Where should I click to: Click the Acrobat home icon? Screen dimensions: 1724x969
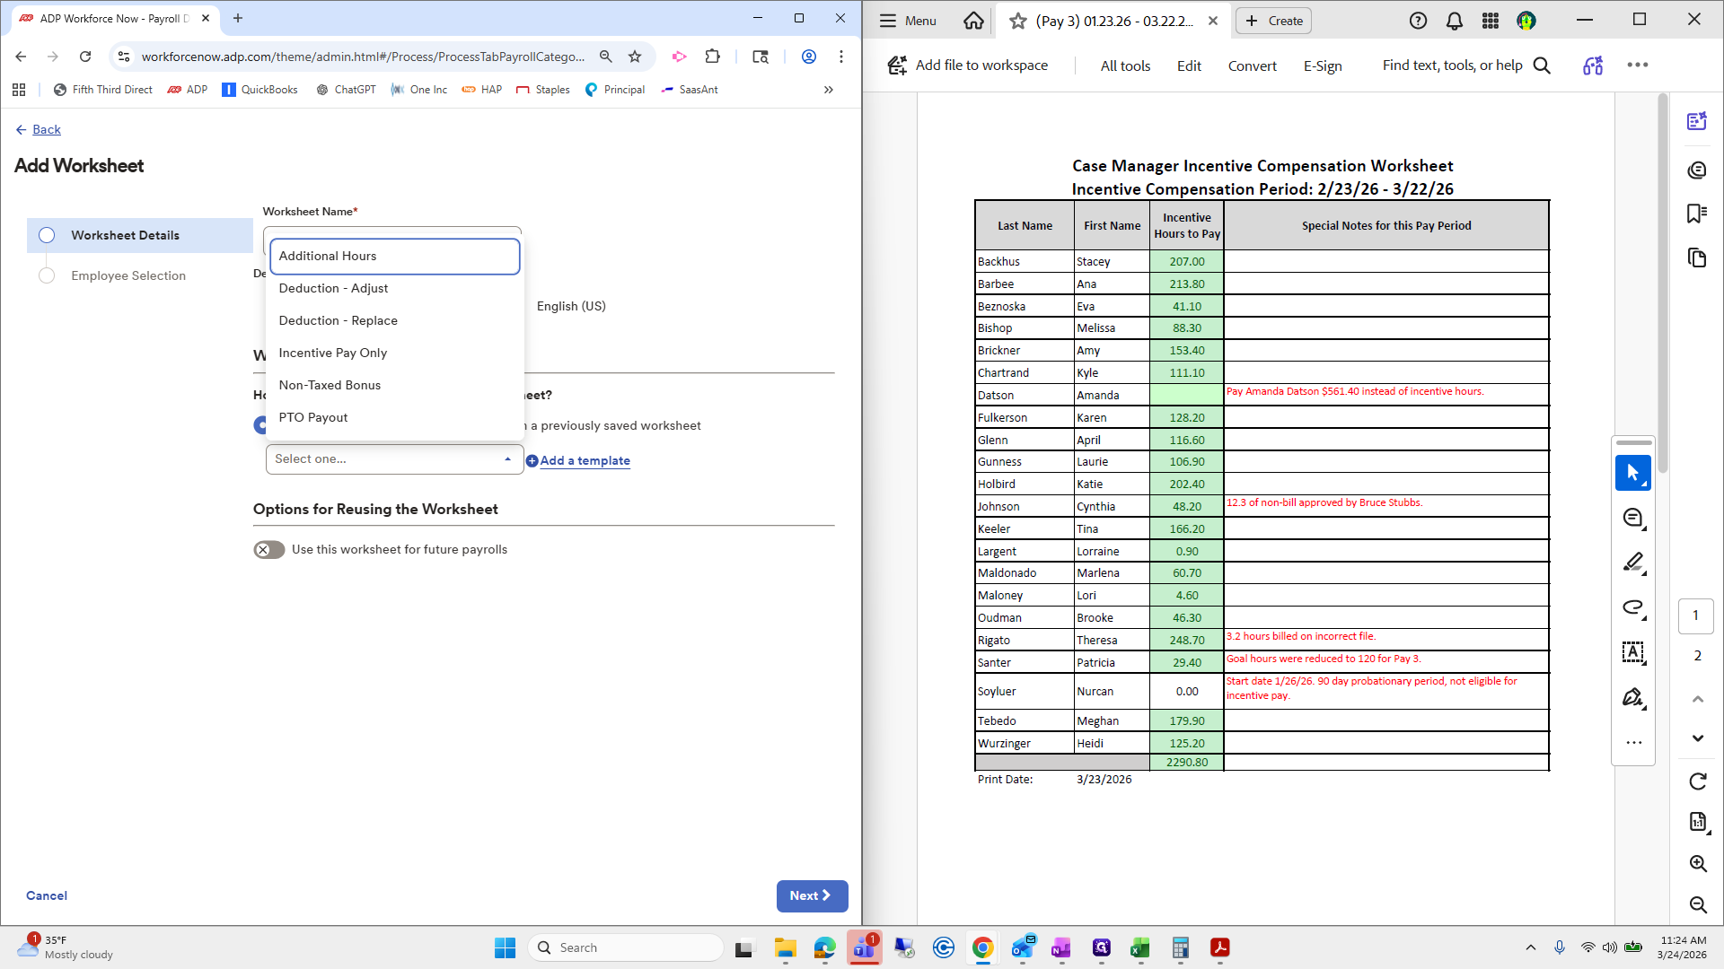click(x=973, y=21)
